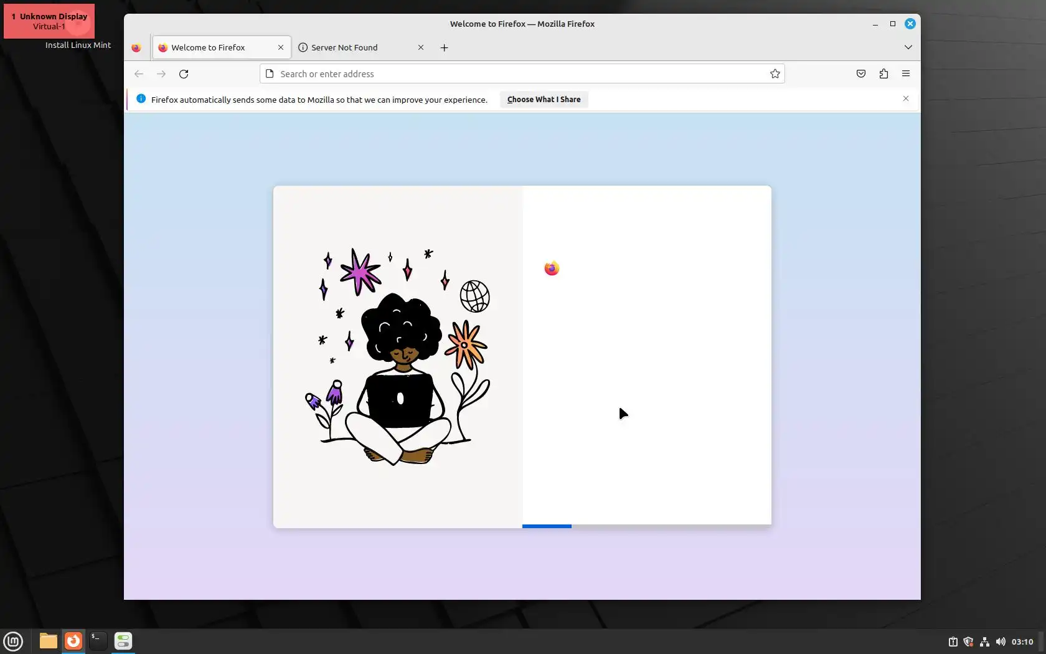Close the Welcome to Firefox tab
Screen dimensions: 1046x654
281,47
